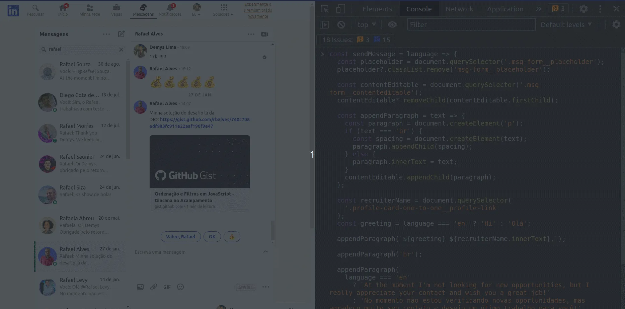The width and height of the screenshot is (625, 309).
Task: Switch to the Console tab
Action: click(x=419, y=9)
